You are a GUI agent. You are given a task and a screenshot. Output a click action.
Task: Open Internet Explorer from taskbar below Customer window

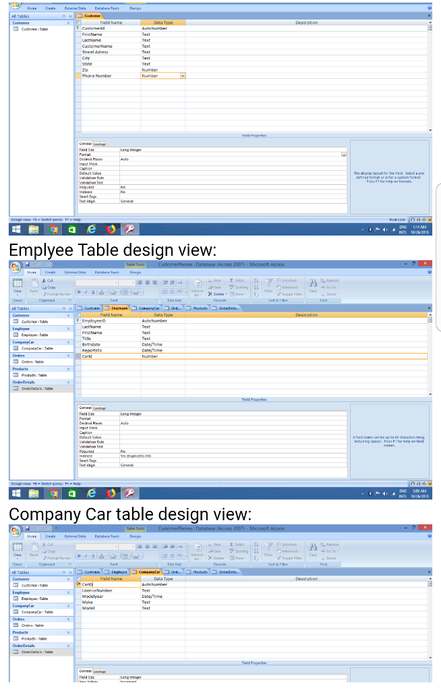point(91,229)
